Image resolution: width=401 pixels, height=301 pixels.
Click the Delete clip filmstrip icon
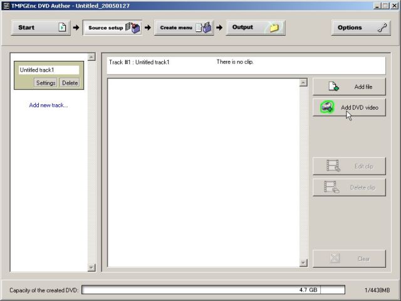point(331,187)
